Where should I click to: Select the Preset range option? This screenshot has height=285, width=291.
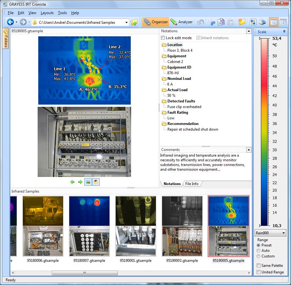click(x=258, y=245)
